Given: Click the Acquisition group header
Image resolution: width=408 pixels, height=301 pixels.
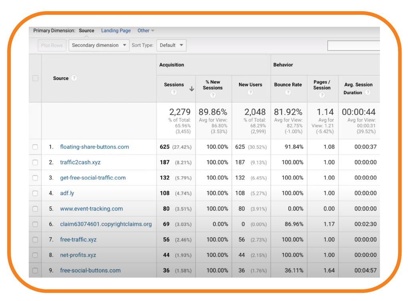Looking at the screenshot, I should click(172, 65).
